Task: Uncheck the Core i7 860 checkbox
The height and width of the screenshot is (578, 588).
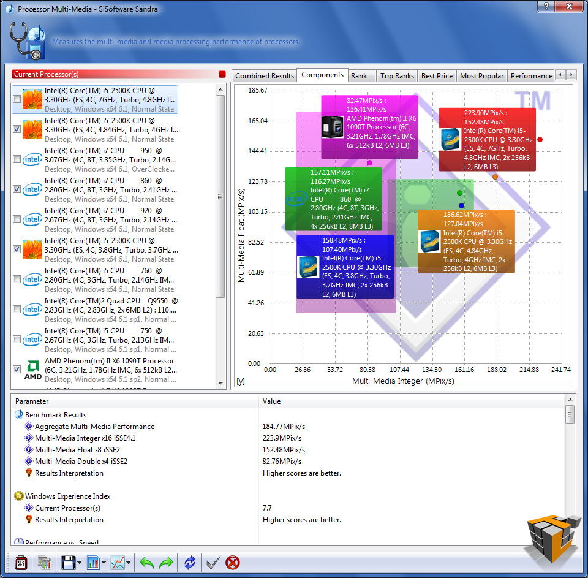Action: [17, 189]
